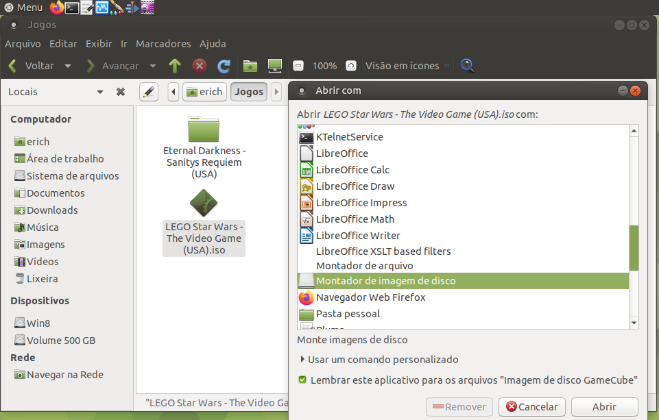Select LibreOffice in the app list
Screen dimensions: 659x420
pos(463,153)
